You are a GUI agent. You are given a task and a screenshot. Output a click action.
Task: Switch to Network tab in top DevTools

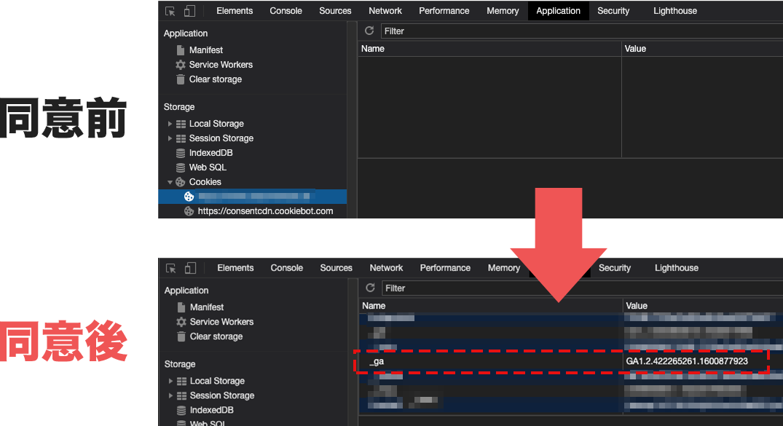[385, 11]
